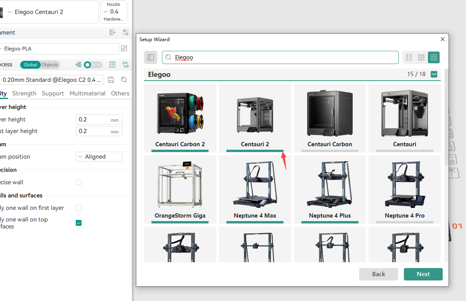Toggle the sidebar panel icon in Setup Wizard
Image resolution: width=466 pixels, height=301 pixels.
click(x=151, y=57)
